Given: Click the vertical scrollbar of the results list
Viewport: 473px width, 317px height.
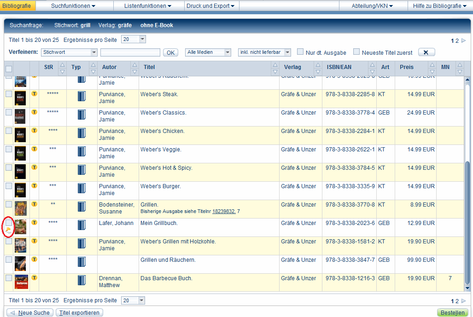Looking at the screenshot, I should [x=468, y=221].
